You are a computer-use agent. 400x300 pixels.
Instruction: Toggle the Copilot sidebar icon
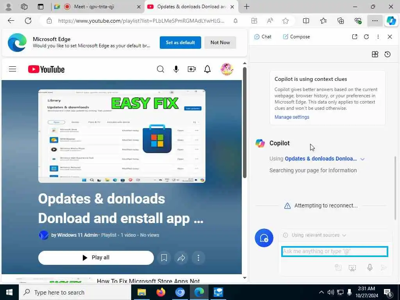[391, 21]
